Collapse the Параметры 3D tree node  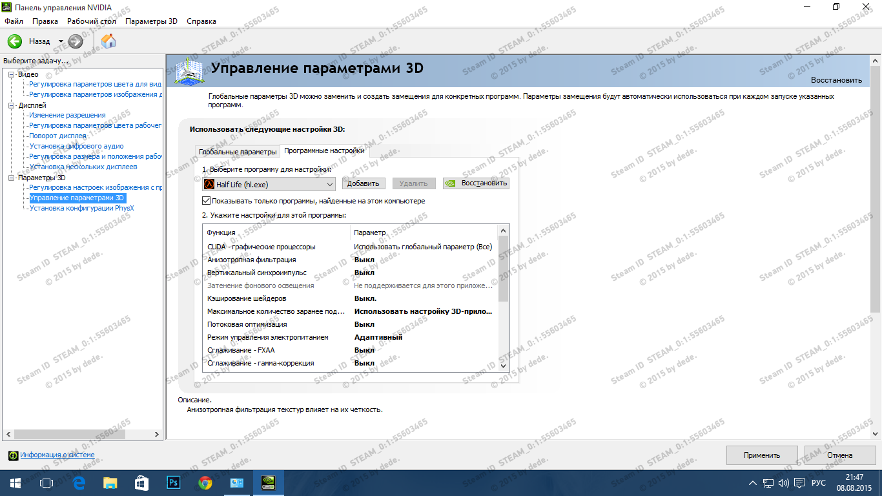tap(11, 178)
